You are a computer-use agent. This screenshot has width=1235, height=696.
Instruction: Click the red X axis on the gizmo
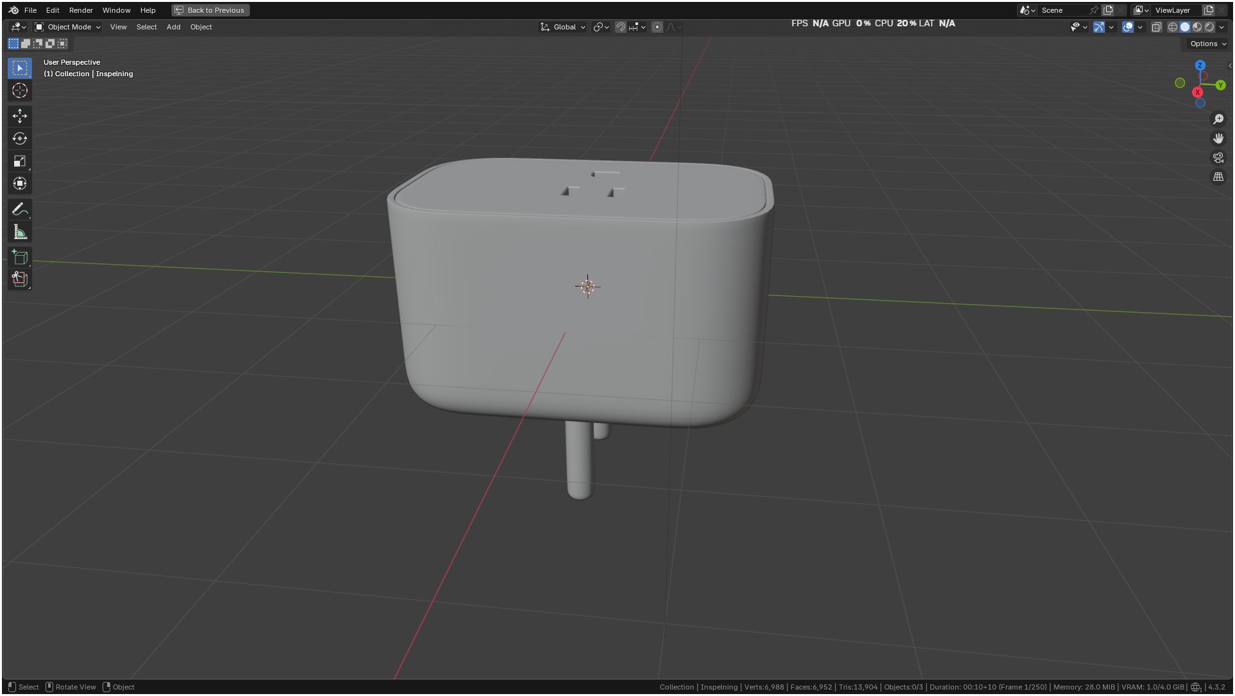(1197, 92)
